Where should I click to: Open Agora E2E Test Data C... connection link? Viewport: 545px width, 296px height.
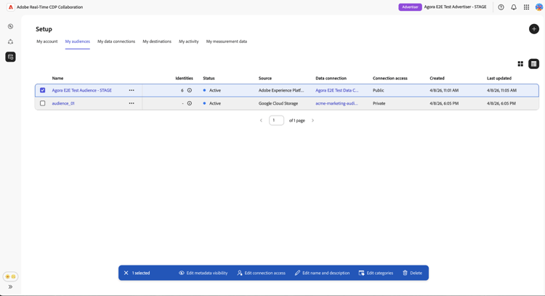pos(336,90)
